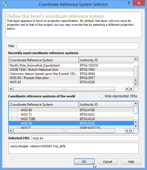Viewport: 147px width, 170px height.
Task: Click left arrow of world CRS horizontal scrollbar
Action: click(x=11, y=131)
